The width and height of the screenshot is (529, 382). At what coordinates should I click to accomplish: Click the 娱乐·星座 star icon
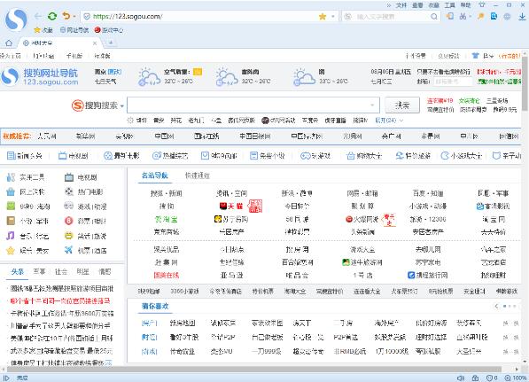(11, 250)
